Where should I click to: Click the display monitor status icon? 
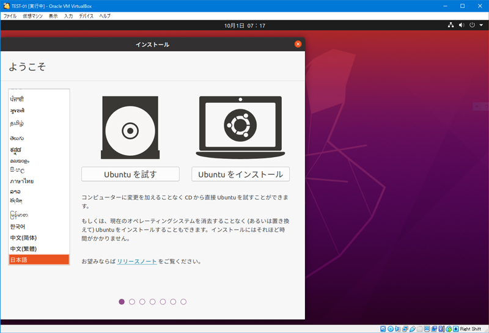tap(427, 329)
